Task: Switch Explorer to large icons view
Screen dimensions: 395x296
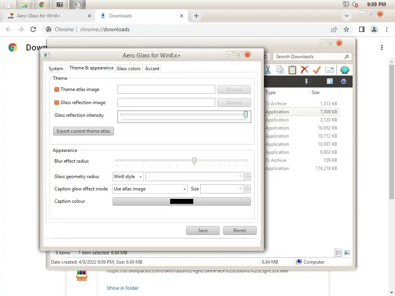Action: 347,252
